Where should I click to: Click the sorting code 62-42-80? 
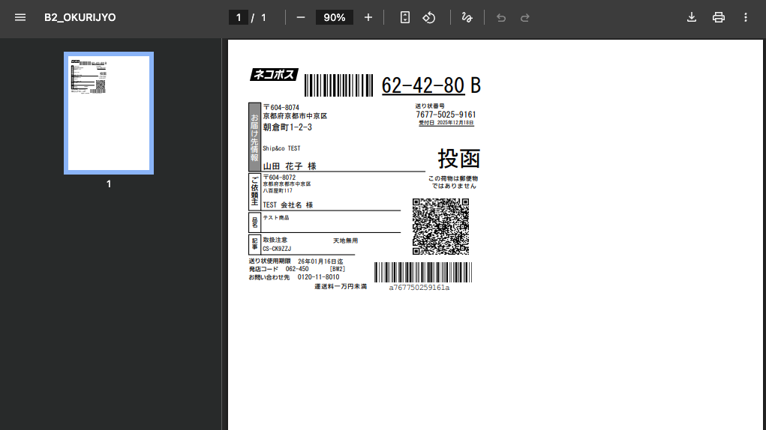coord(423,85)
